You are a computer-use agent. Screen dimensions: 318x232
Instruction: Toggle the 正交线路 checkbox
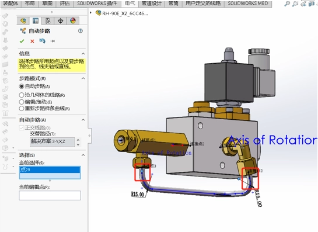point(21,128)
